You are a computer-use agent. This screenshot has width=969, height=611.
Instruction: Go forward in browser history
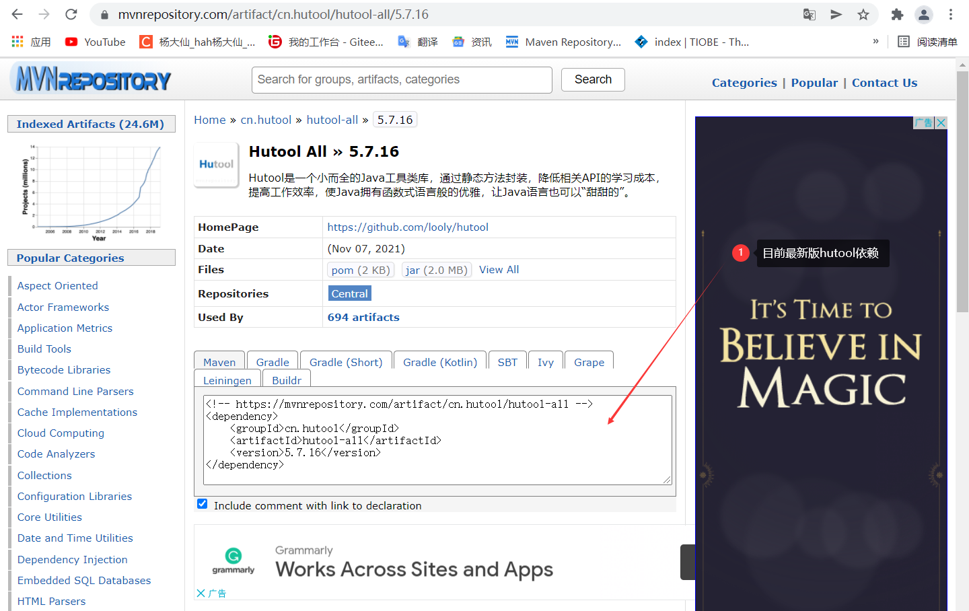(44, 14)
